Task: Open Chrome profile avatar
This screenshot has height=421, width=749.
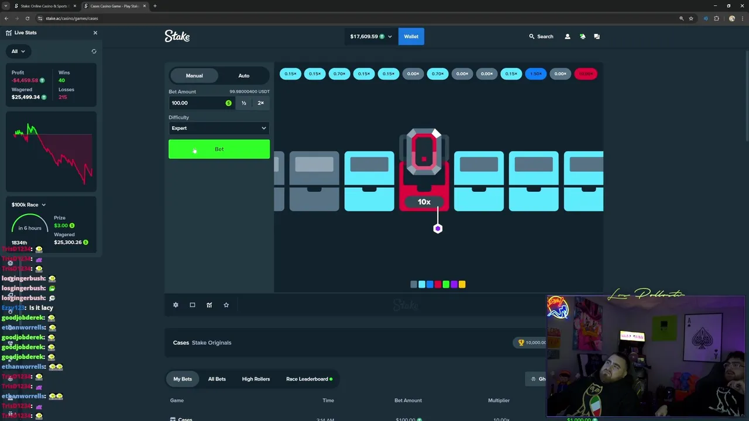Action: click(731, 18)
